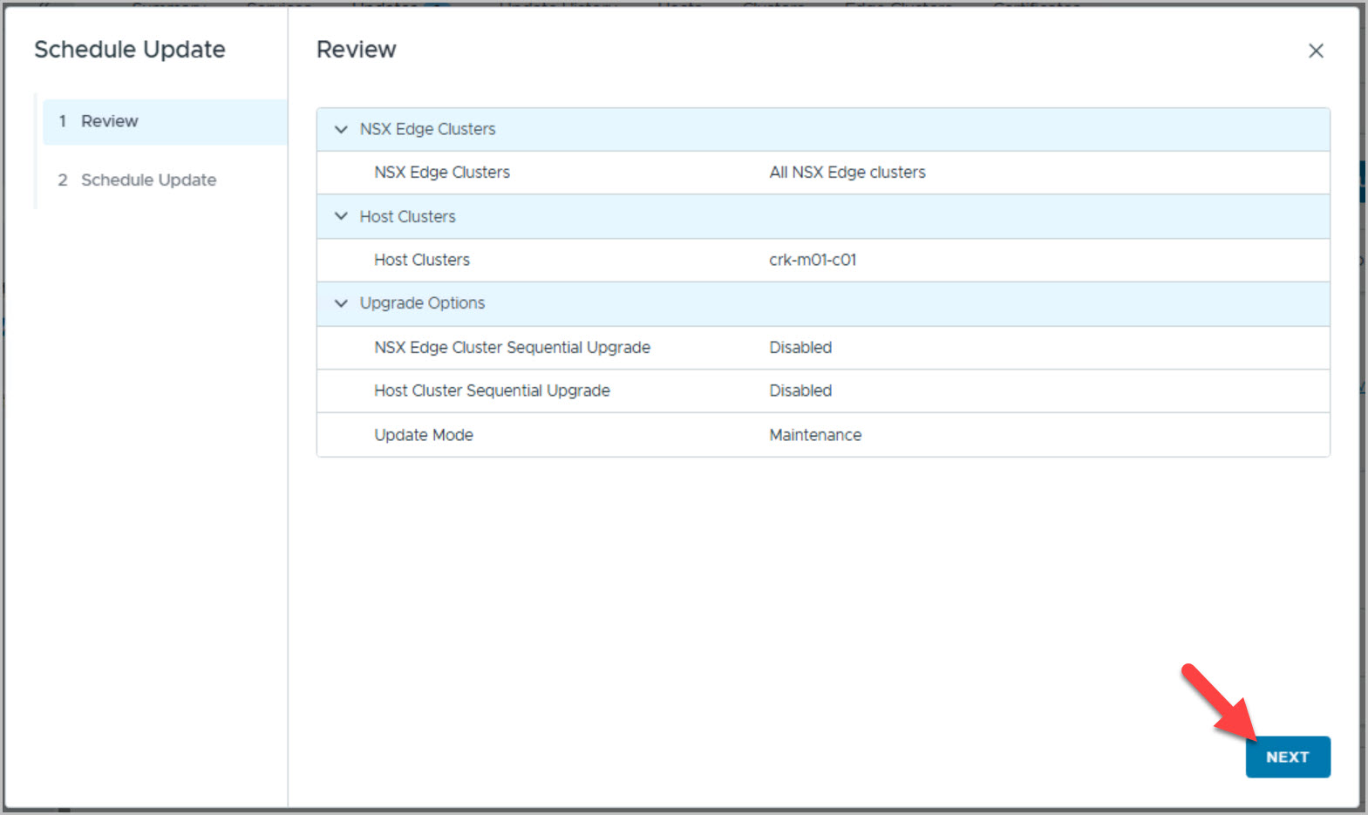Collapse the Host Clusters section chevron

tap(341, 216)
